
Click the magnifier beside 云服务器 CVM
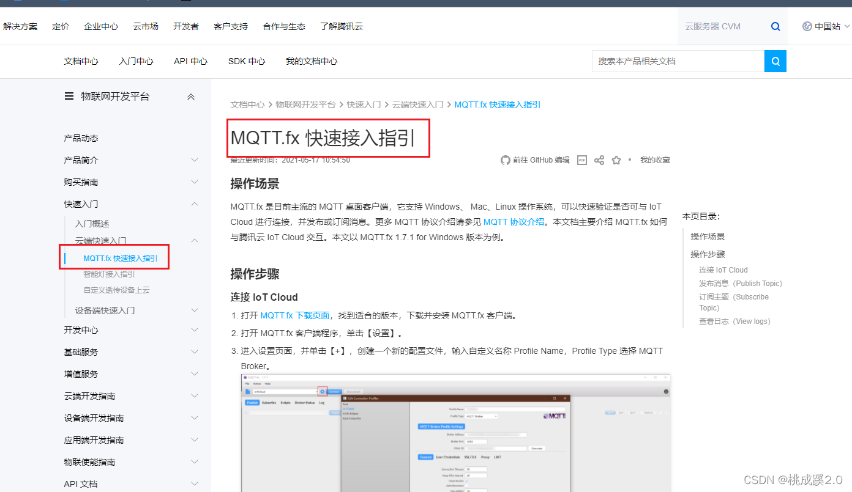coord(775,26)
